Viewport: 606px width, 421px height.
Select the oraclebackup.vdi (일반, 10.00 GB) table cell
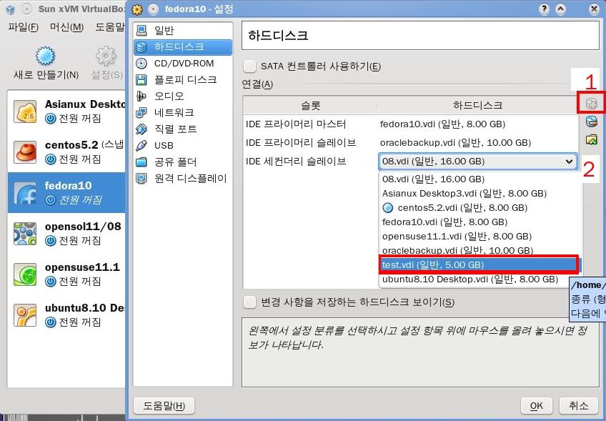point(477,143)
